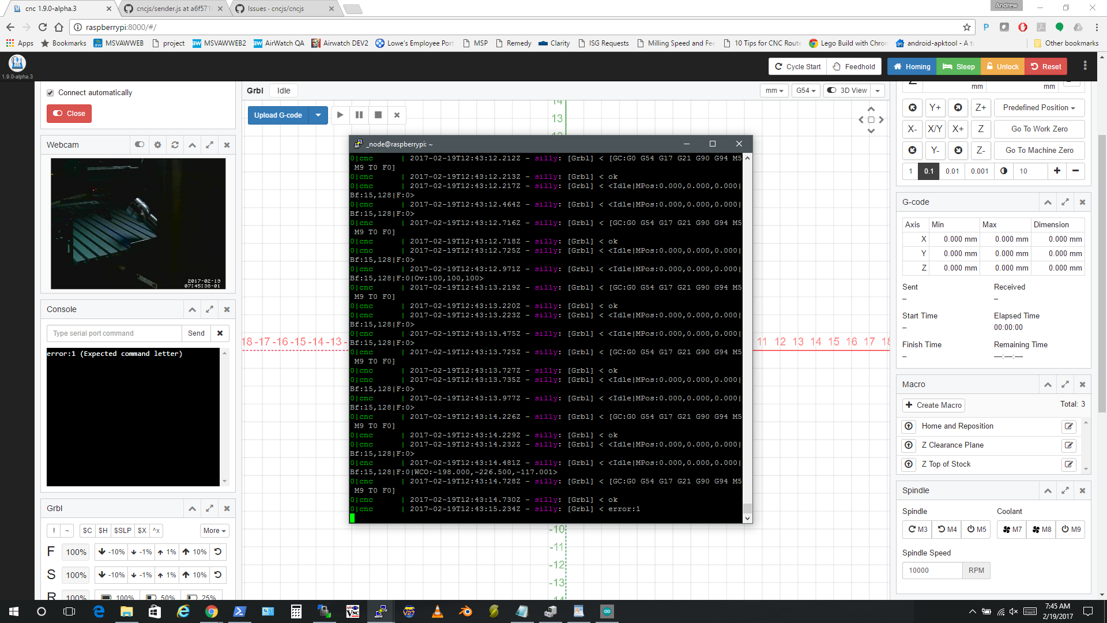1107x623 pixels.
Task: Switch to the Issues cncjs browser tab
Action: click(276, 9)
